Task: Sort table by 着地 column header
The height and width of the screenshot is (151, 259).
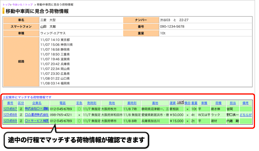Action: pos(155,103)
